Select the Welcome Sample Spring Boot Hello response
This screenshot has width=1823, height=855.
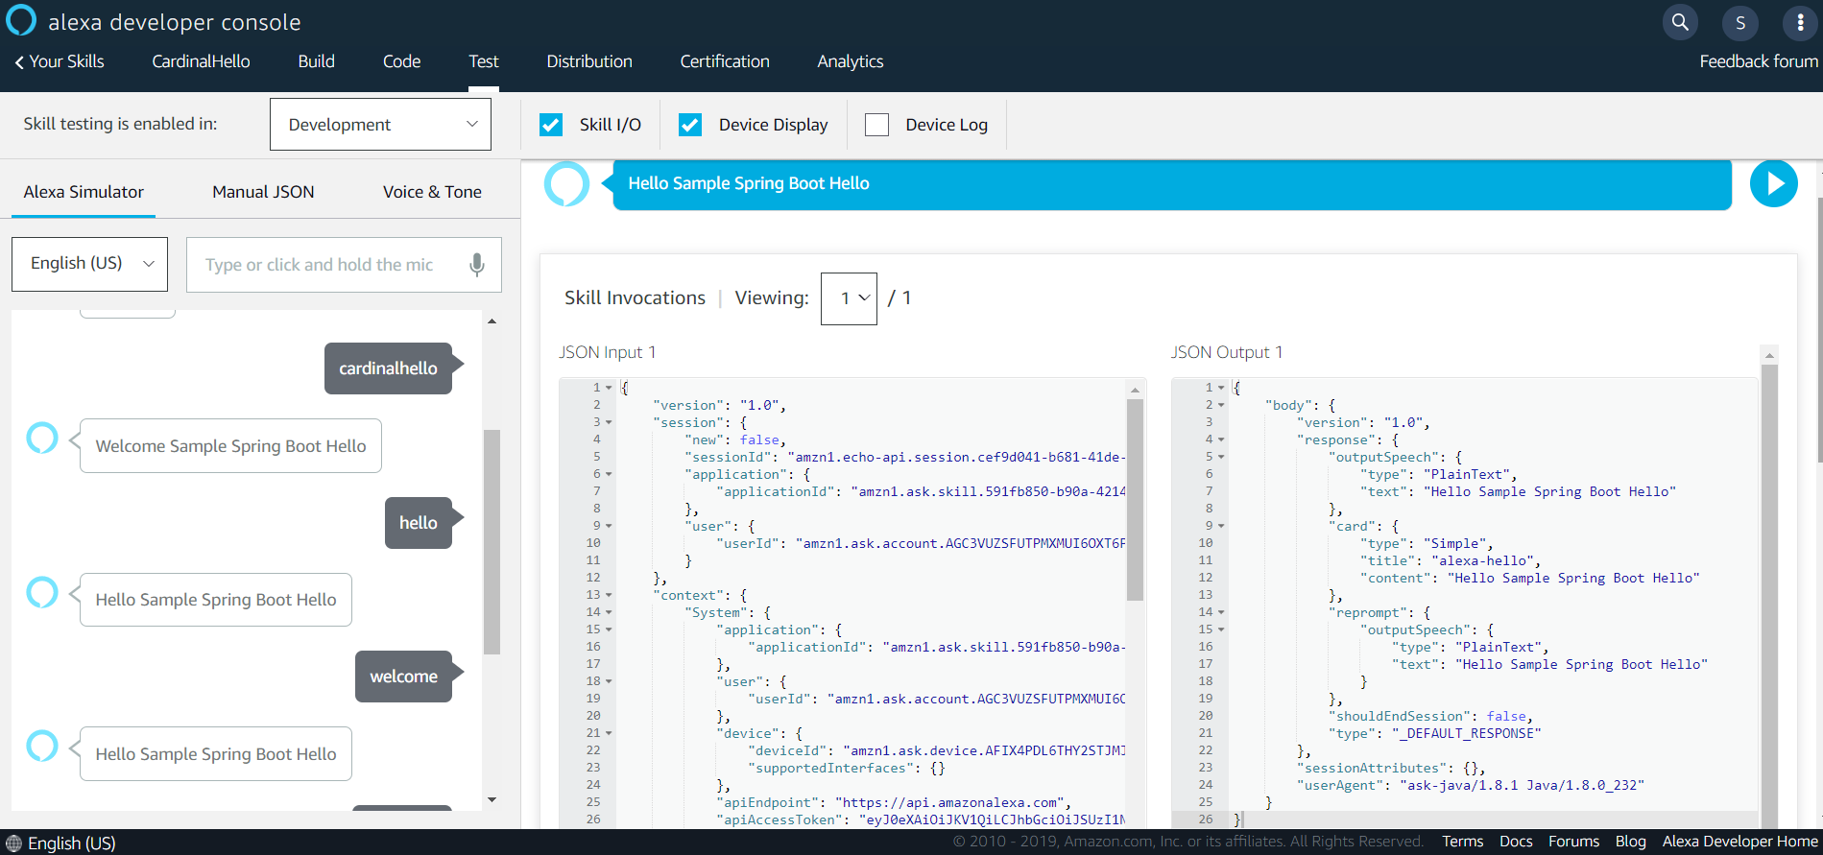(x=230, y=446)
